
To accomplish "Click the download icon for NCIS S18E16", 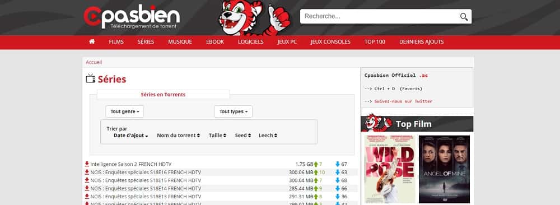I will point(87,172).
